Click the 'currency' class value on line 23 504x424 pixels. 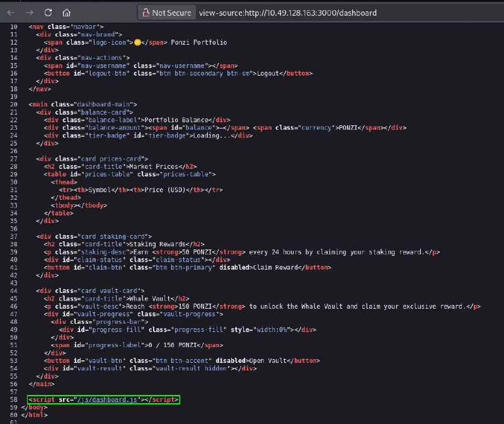click(316, 128)
